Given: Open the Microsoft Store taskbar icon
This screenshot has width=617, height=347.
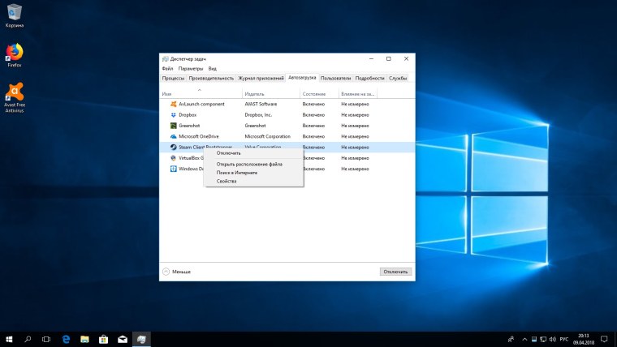Looking at the screenshot, I should coord(103,338).
